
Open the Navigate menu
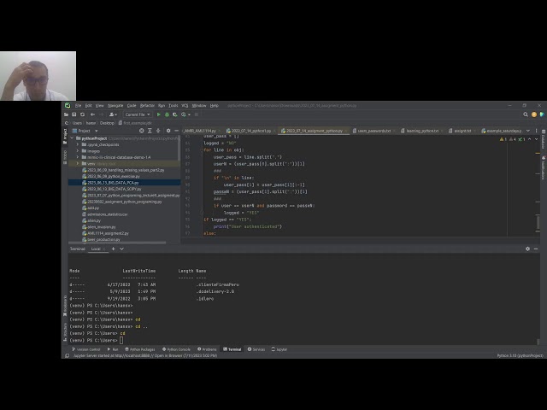click(x=115, y=105)
